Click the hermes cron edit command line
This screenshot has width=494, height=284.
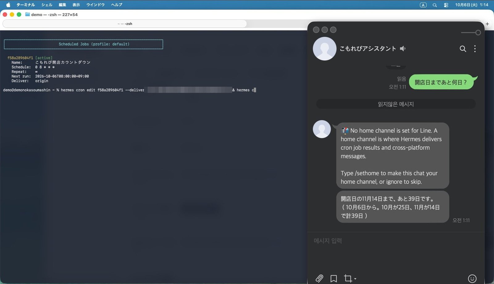pos(129,90)
